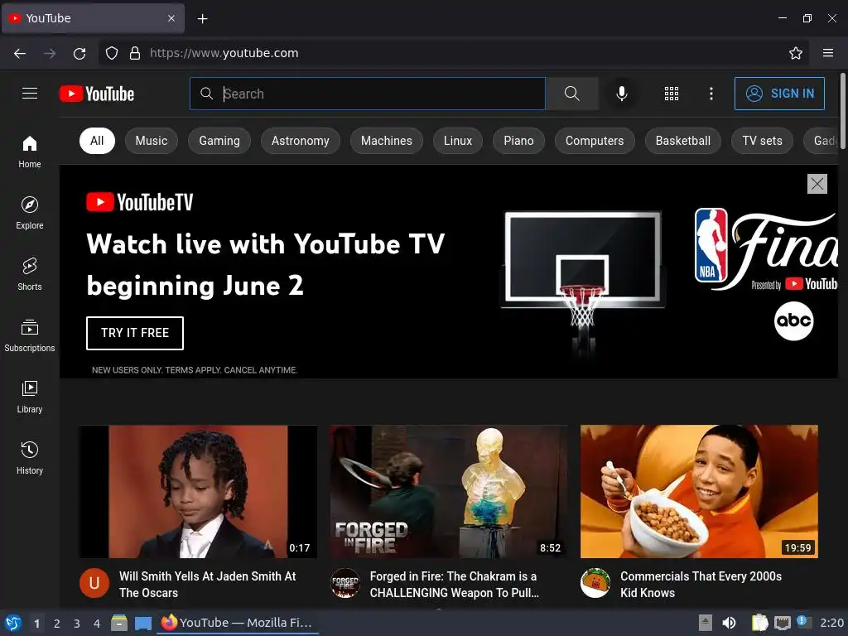Click YouTube Firefox taskbar entry
The width and height of the screenshot is (848, 636).
tap(238, 623)
